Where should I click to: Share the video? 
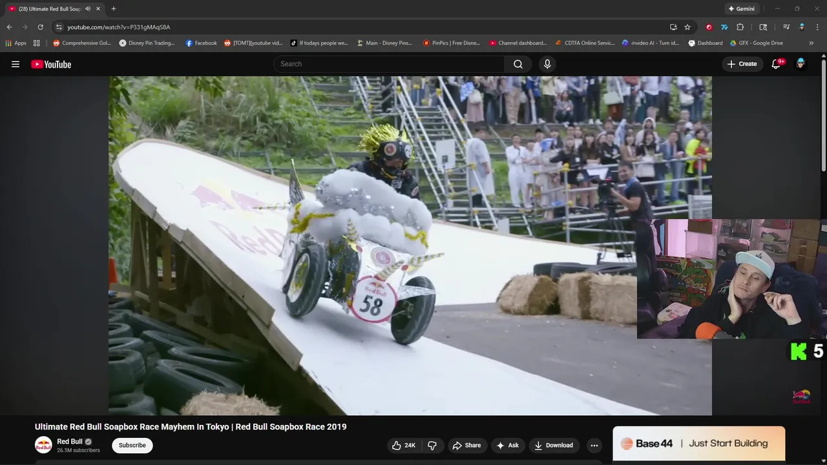point(466,445)
